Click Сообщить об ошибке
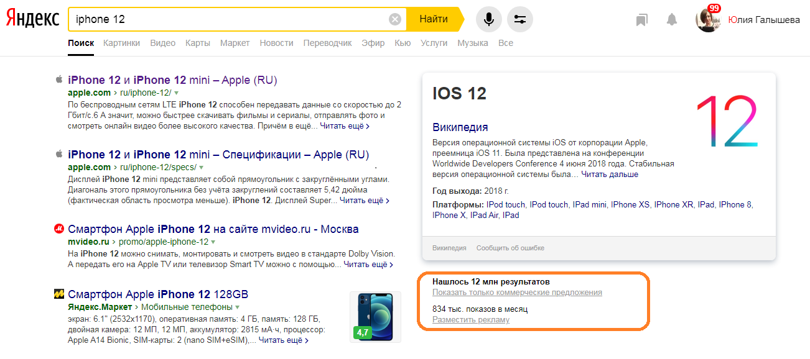The height and width of the screenshot is (359, 810). click(x=510, y=248)
